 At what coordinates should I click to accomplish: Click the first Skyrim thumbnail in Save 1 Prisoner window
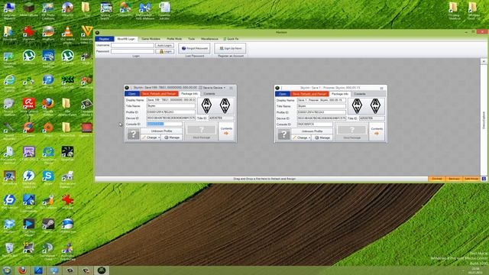[x=357, y=105]
